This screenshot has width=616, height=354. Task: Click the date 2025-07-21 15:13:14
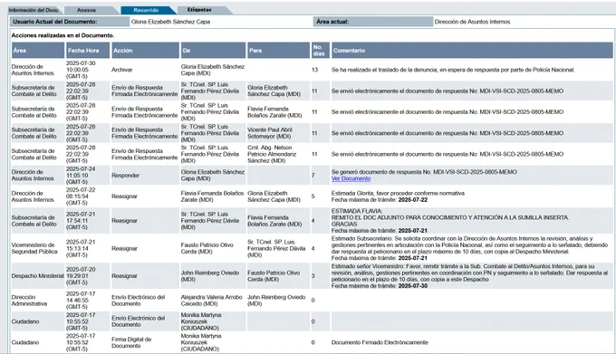(x=81, y=248)
